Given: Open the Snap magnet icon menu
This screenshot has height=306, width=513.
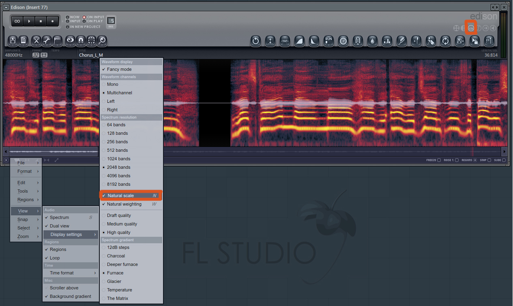Looking at the screenshot, I should [81, 40].
